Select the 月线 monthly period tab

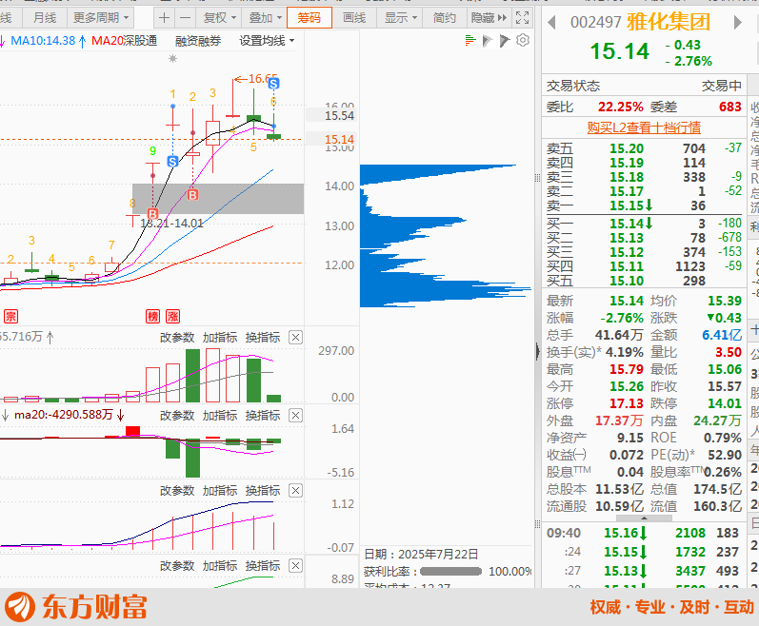[45, 18]
